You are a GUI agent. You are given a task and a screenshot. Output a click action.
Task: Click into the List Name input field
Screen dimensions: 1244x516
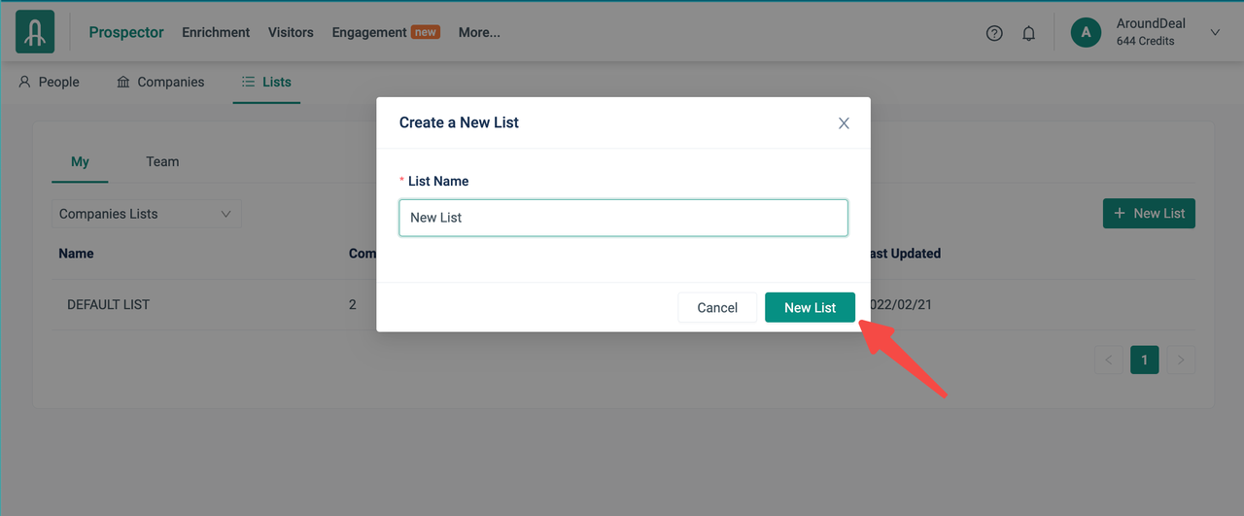[x=623, y=218]
